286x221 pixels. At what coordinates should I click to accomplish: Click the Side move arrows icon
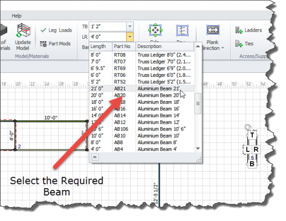click(x=155, y=30)
